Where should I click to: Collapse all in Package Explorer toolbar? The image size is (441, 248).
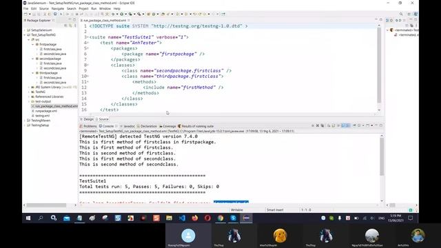pos(65,25)
